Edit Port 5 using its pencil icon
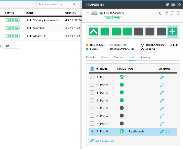Screen dimensions: 183x149 (x=162, y=108)
